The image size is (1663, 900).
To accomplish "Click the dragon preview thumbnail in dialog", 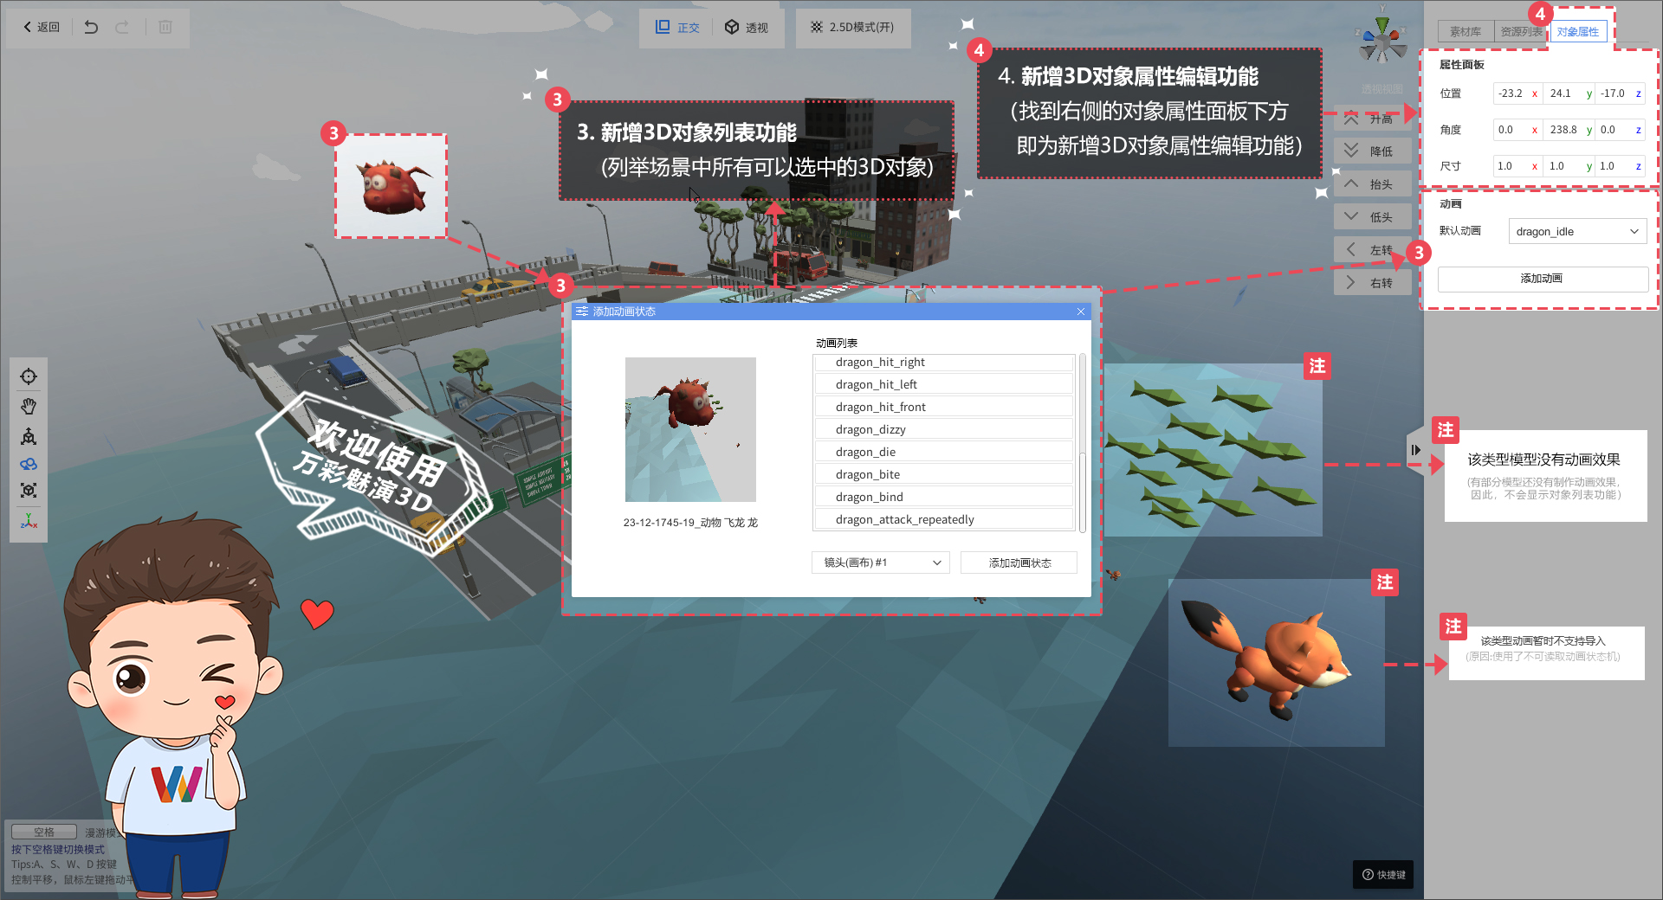I will pyautogui.click(x=690, y=429).
